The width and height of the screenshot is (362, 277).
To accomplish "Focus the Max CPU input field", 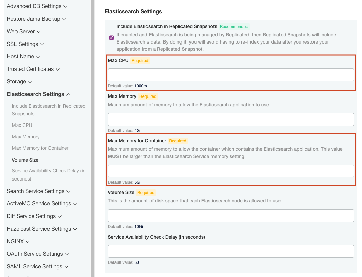I will (x=231, y=75).
